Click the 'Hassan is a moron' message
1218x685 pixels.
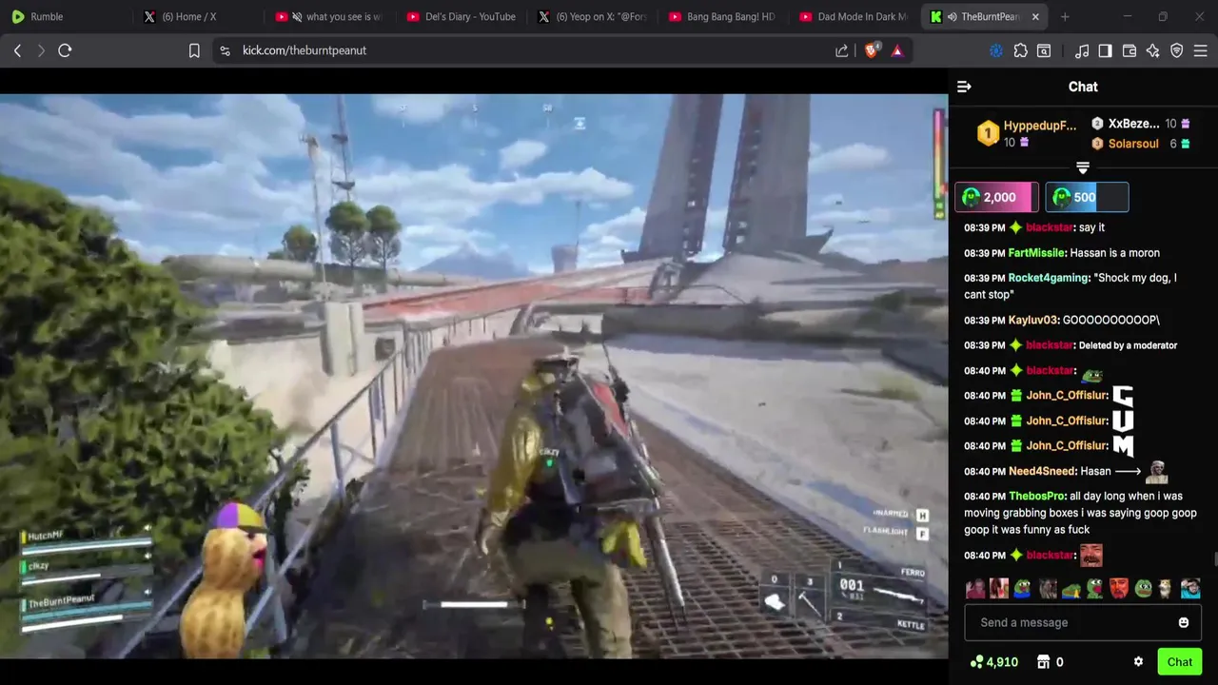pyautogui.click(x=1114, y=253)
